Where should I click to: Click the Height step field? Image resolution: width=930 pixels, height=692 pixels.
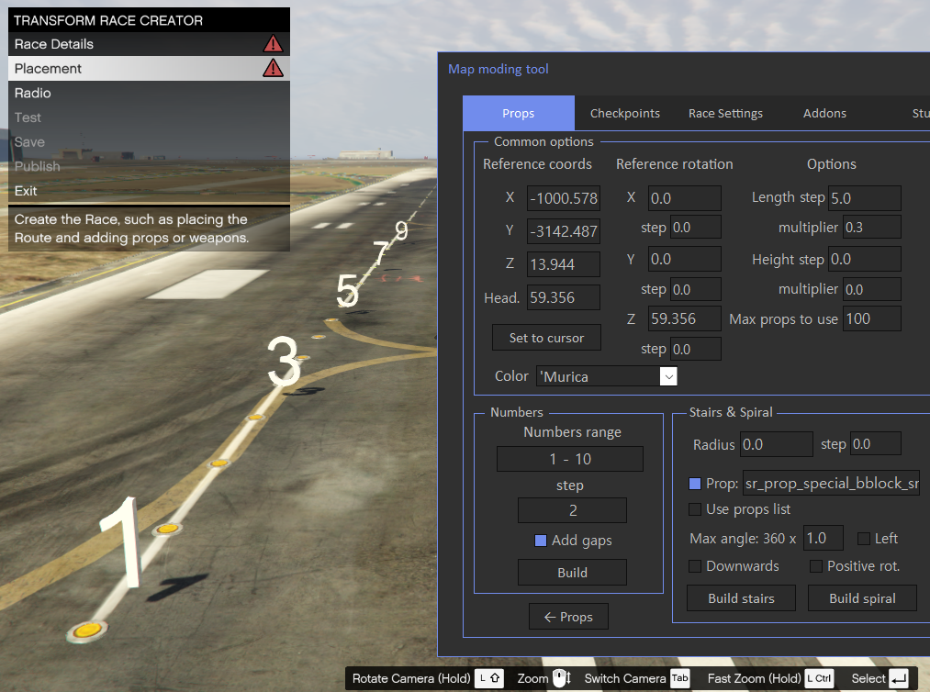pyautogui.click(x=865, y=259)
